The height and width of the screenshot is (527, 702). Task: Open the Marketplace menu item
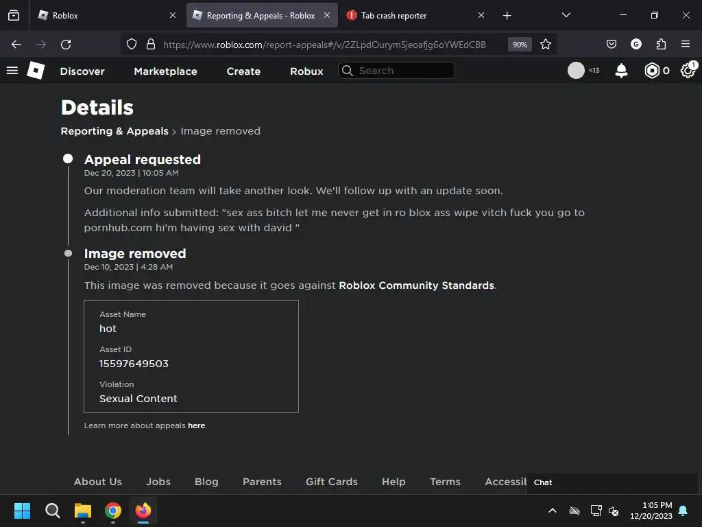[x=166, y=71]
